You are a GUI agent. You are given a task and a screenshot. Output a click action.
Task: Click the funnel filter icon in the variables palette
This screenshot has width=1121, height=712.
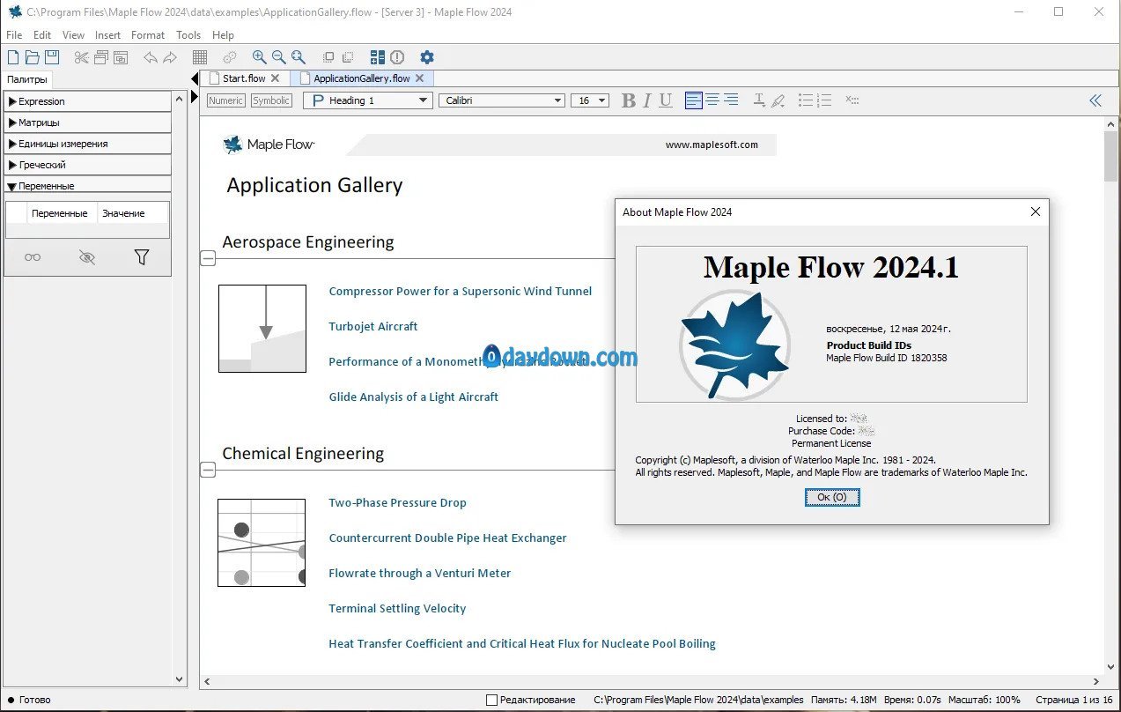tap(141, 257)
